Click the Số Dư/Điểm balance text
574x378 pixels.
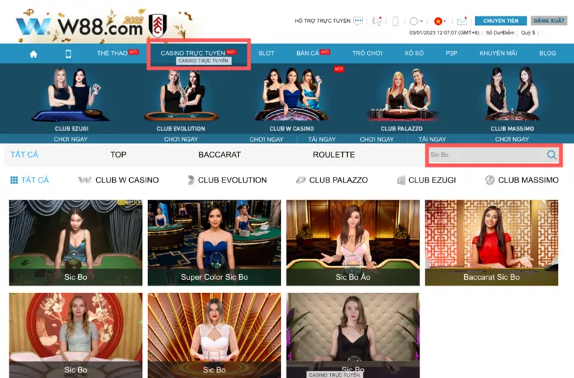click(x=500, y=33)
